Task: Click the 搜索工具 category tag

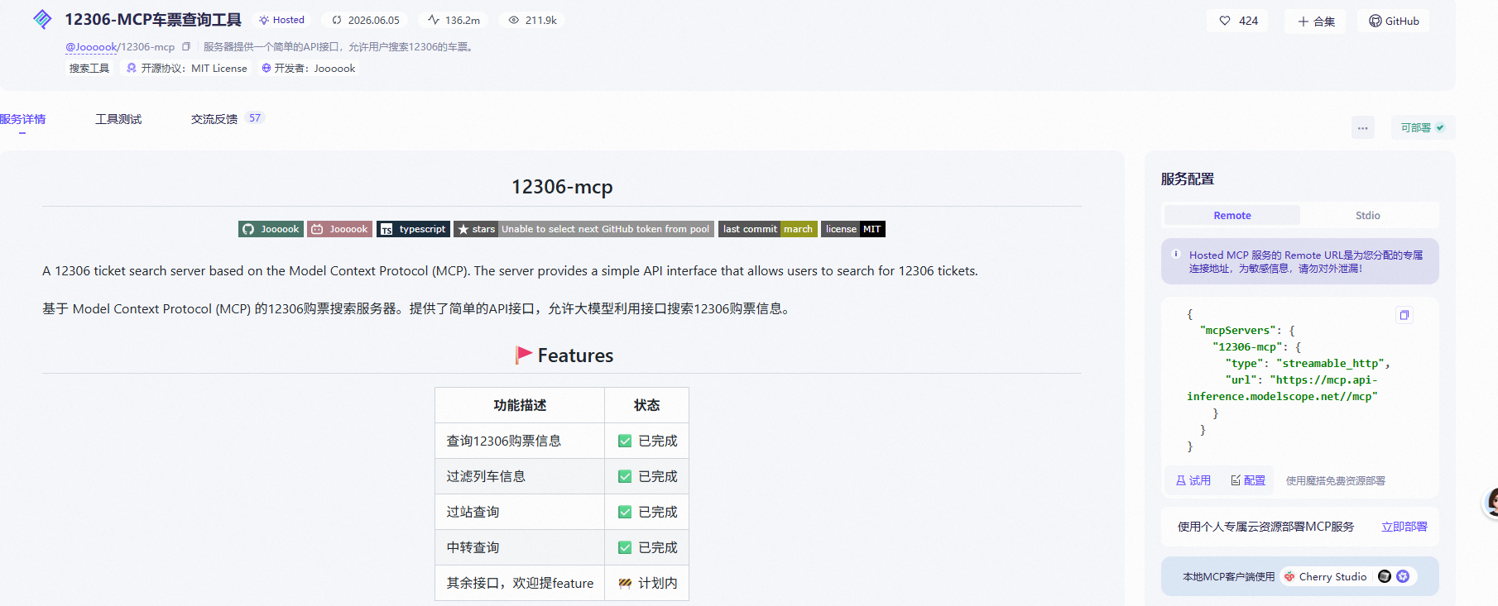Action: (x=89, y=69)
